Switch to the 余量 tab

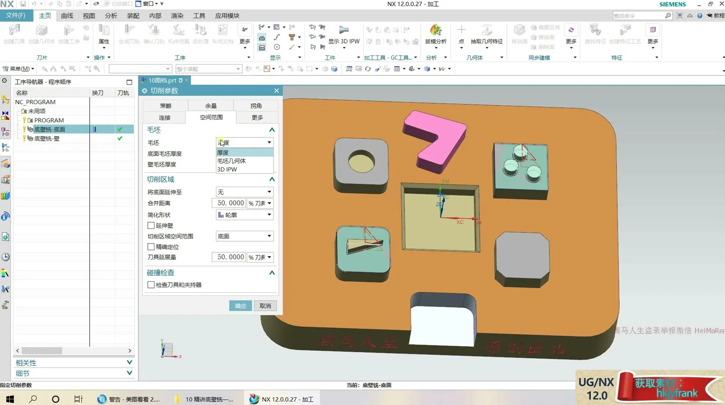tap(211, 106)
